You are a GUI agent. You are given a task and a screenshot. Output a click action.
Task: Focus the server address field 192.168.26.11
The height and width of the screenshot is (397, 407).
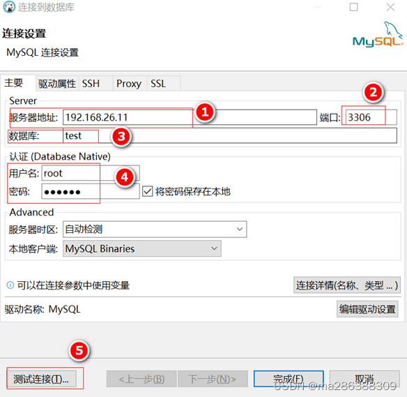click(190, 117)
